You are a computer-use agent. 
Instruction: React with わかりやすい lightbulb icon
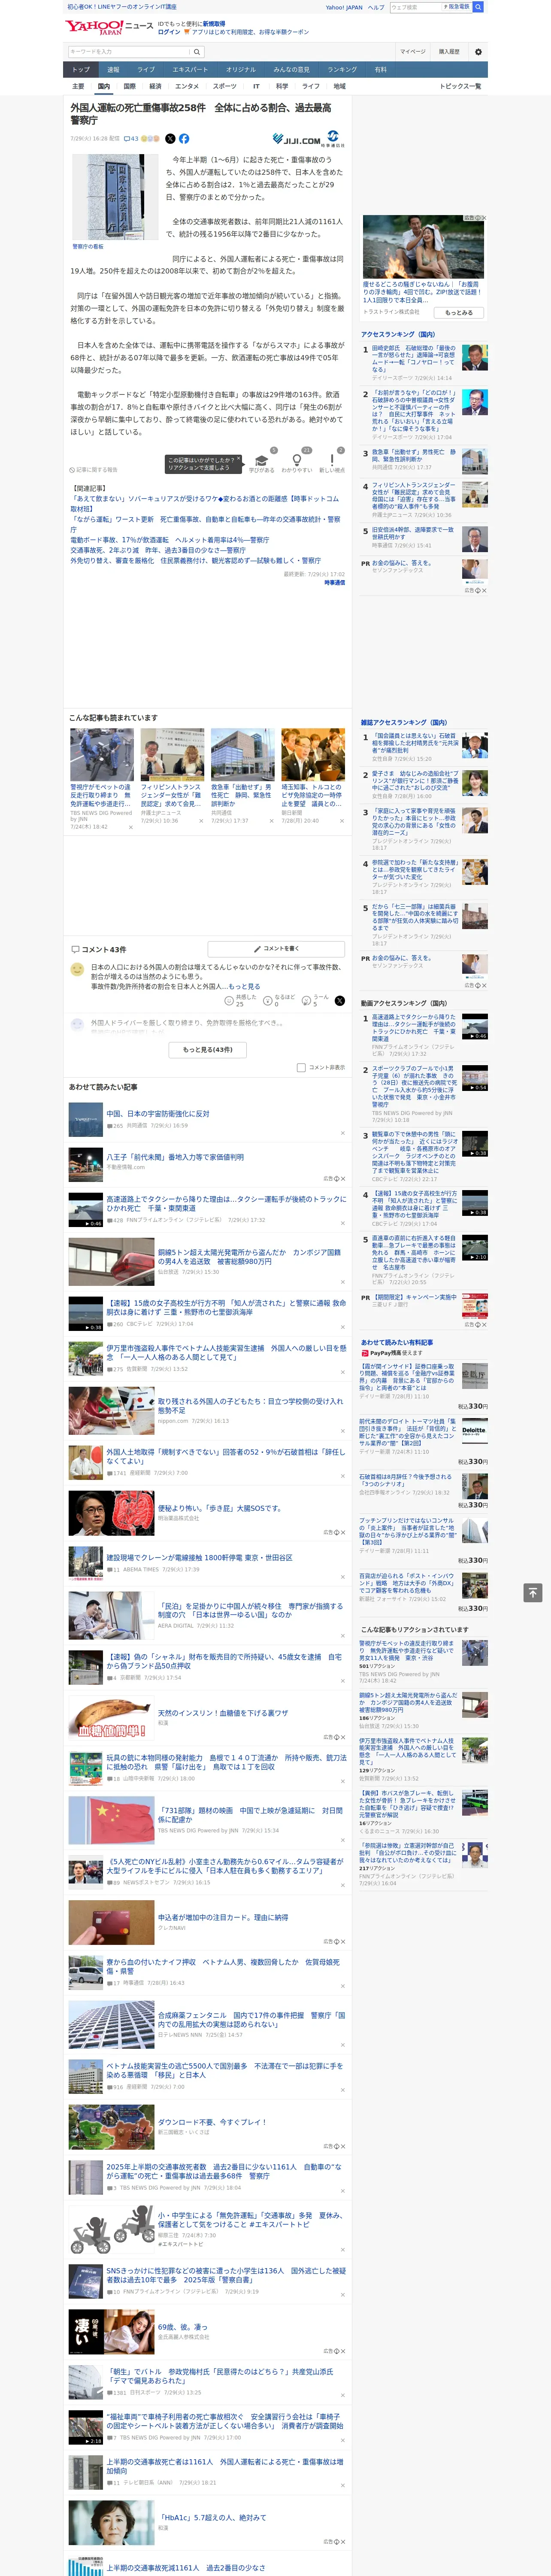[x=296, y=461]
